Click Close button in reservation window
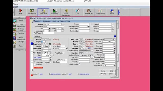The height and width of the screenshot is (91, 163). pyautogui.click(x=111, y=74)
